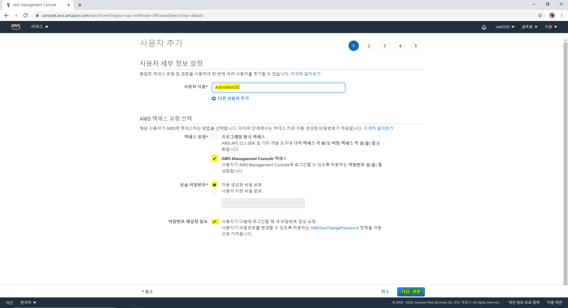Reload the page with refresh icon
The height and width of the screenshot is (308, 568).
pos(25,15)
